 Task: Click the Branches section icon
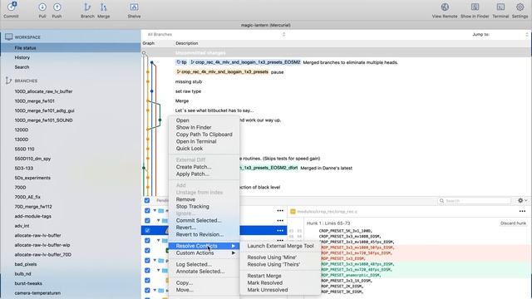click(x=8, y=81)
